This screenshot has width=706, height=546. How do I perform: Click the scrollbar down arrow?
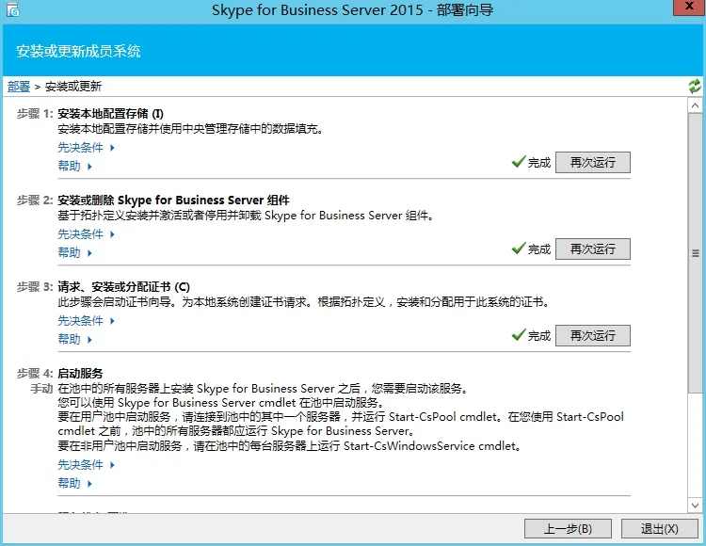point(696,506)
